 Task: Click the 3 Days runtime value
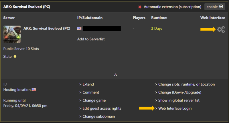(157, 29)
